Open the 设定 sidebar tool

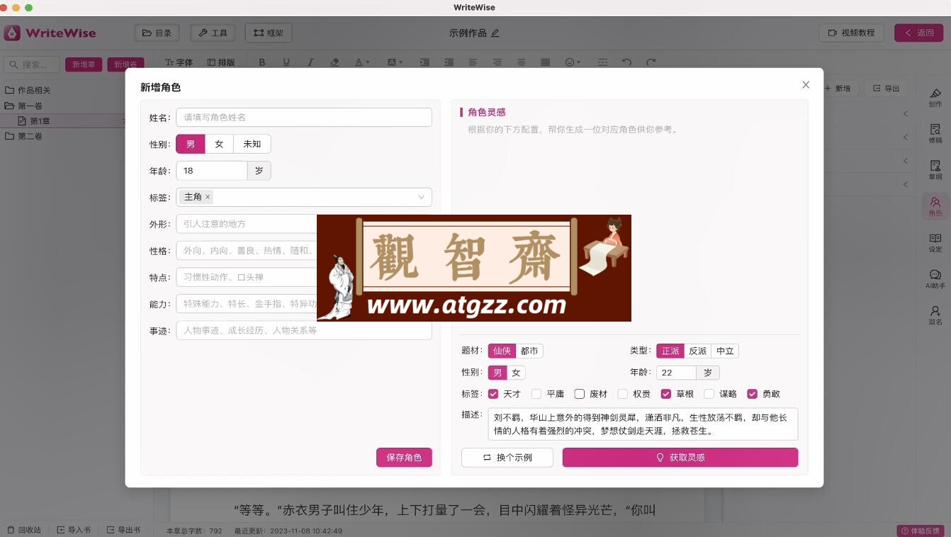pyautogui.click(x=935, y=243)
